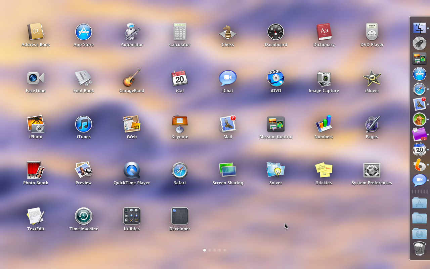Viewport: 430px width, 269px height.
Task: Open the Chess app
Action: pyautogui.click(x=228, y=32)
